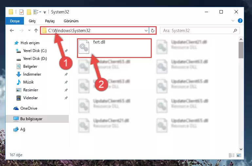The width and height of the screenshot is (252, 166).
Task: Expand the address bar history dropdown
Action: pos(146,30)
